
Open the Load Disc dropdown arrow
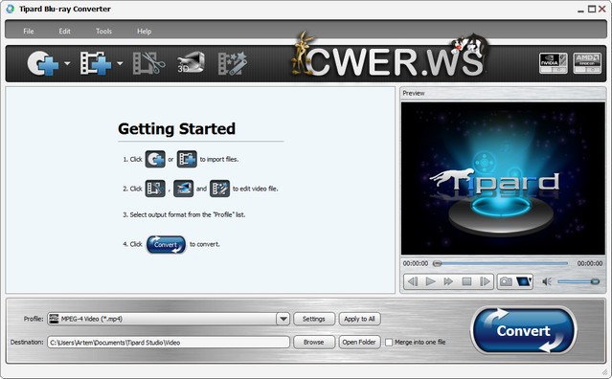67,63
